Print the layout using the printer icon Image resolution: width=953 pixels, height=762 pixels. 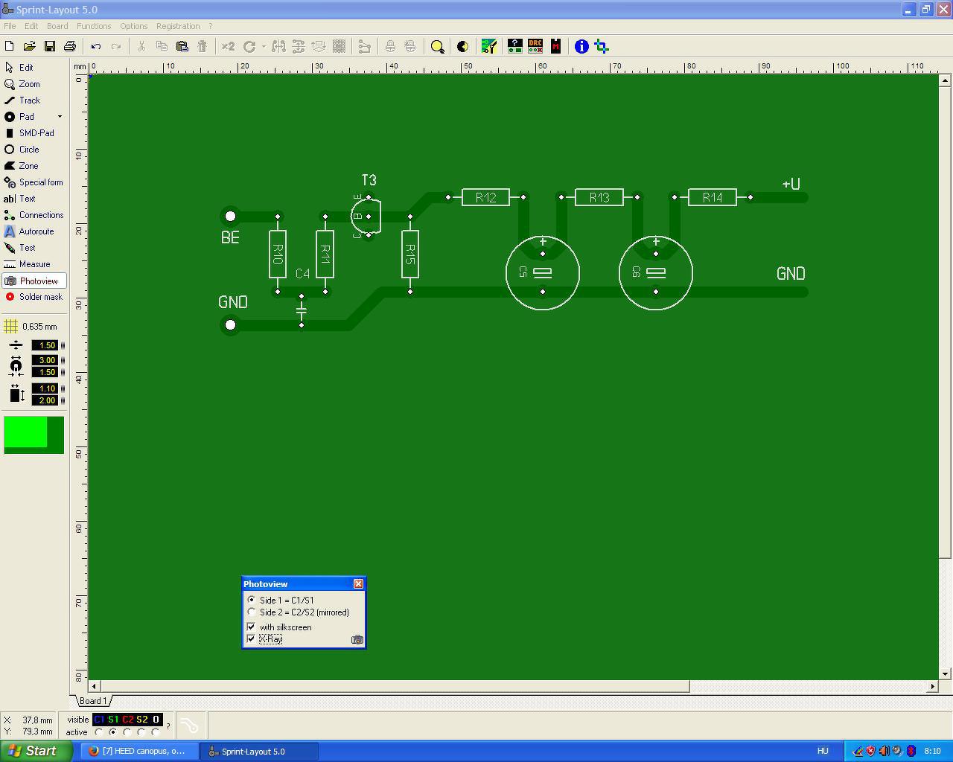pyautogui.click(x=70, y=46)
